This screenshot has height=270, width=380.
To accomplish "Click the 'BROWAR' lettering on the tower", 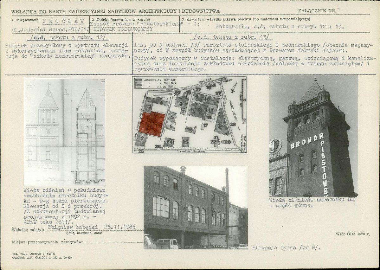I will pos(307,141).
